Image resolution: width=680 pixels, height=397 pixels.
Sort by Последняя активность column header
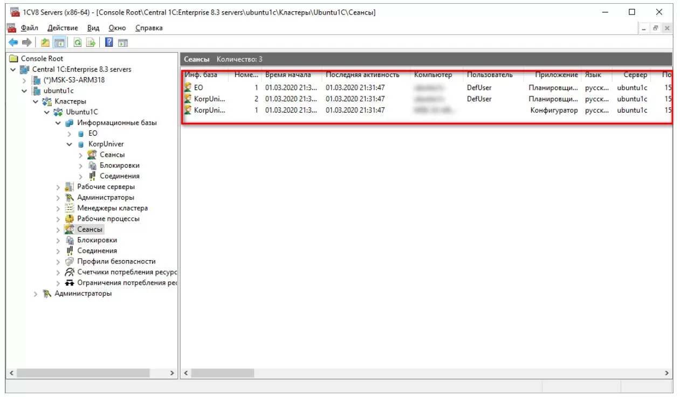coord(366,75)
